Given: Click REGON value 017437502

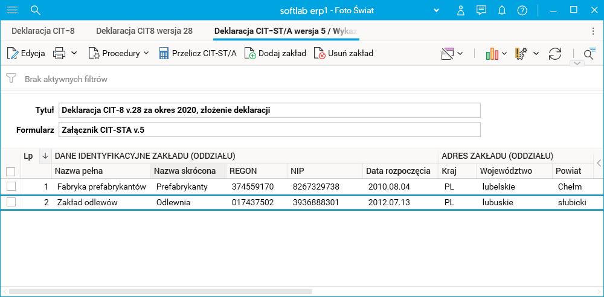Looking at the screenshot, I should pyautogui.click(x=252, y=202).
